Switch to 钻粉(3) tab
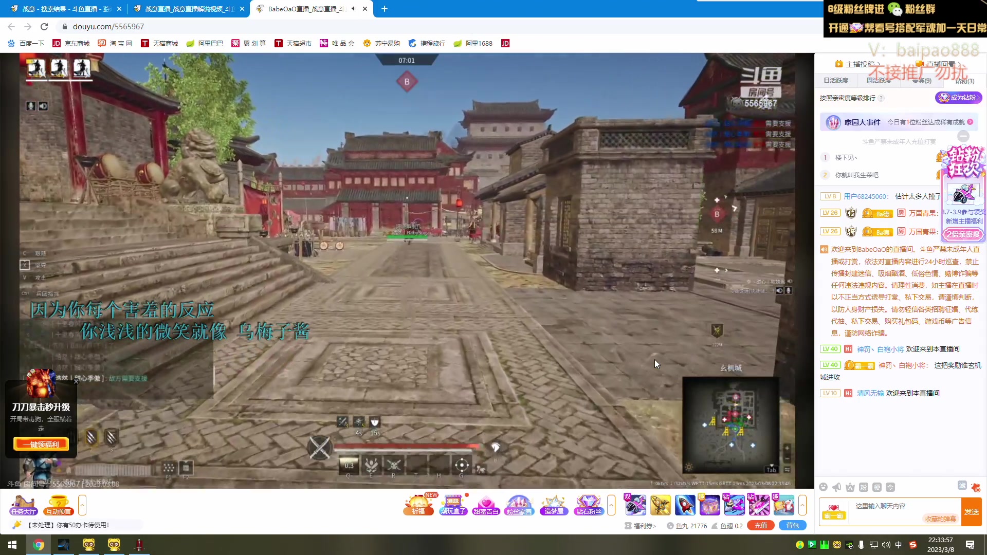This screenshot has height=555, width=987. point(964,81)
